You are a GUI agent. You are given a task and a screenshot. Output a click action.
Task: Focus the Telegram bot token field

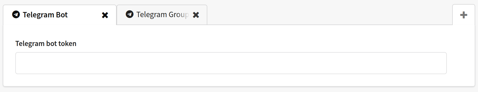231,63
